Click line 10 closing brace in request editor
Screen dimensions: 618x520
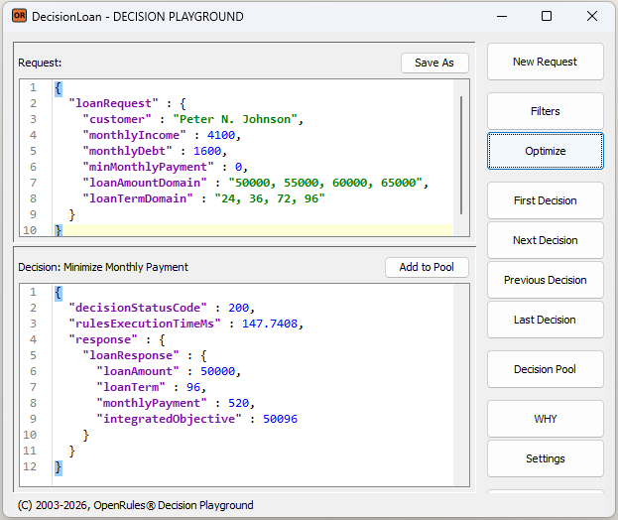[59, 230]
